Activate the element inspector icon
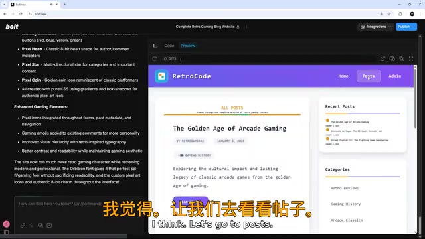The width and height of the screenshot is (425, 239). 402,58
